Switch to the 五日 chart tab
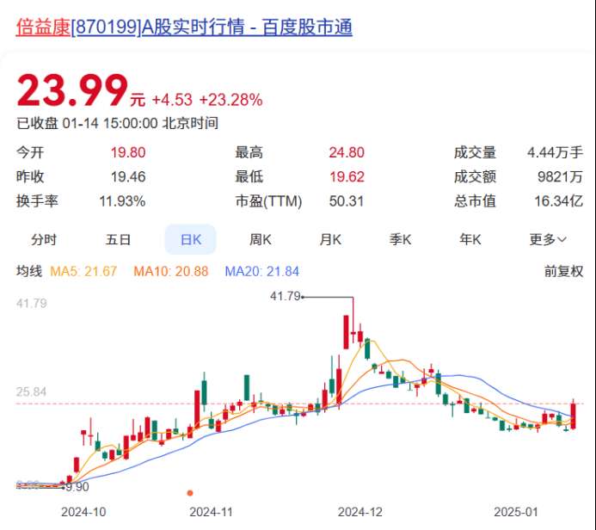Viewport: 596px width, 530px height. [118, 239]
